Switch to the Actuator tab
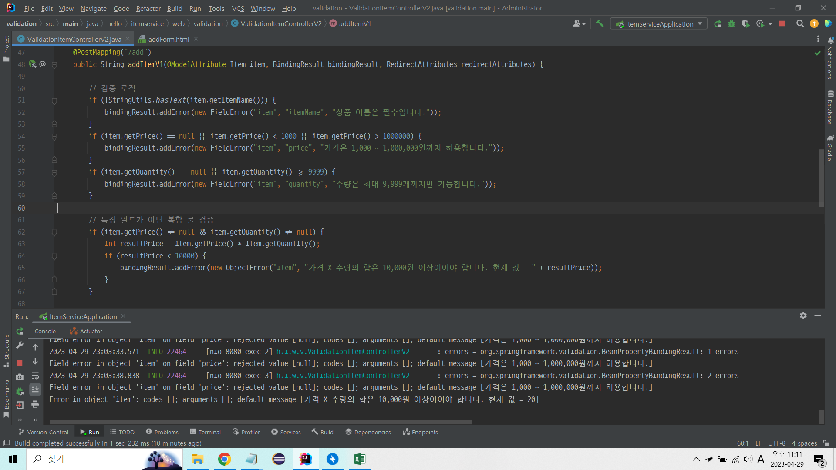836x470 pixels. 86,331
